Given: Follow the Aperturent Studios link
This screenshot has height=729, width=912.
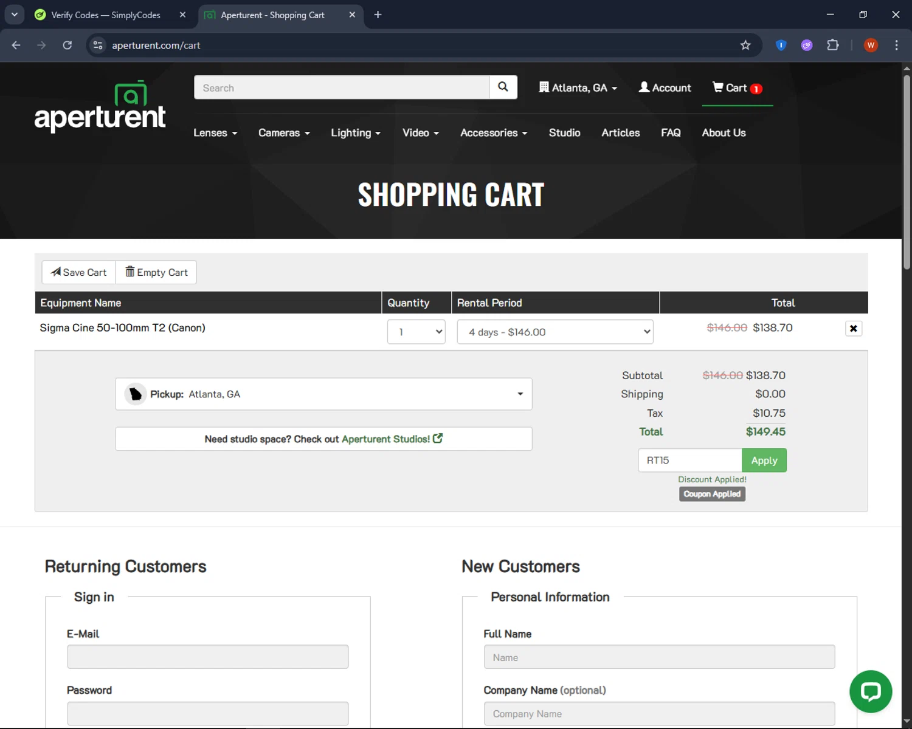Looking at the screenshot, I should tap(392, 439).
